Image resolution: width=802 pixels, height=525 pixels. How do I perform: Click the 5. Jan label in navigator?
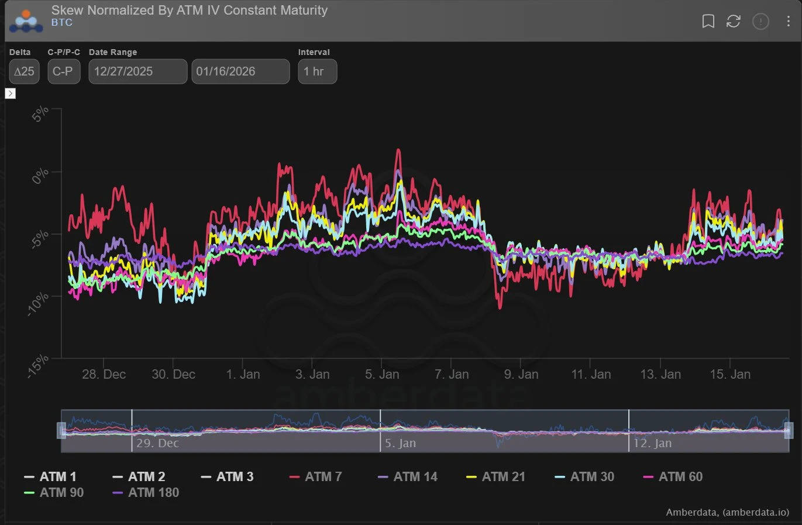400,443
